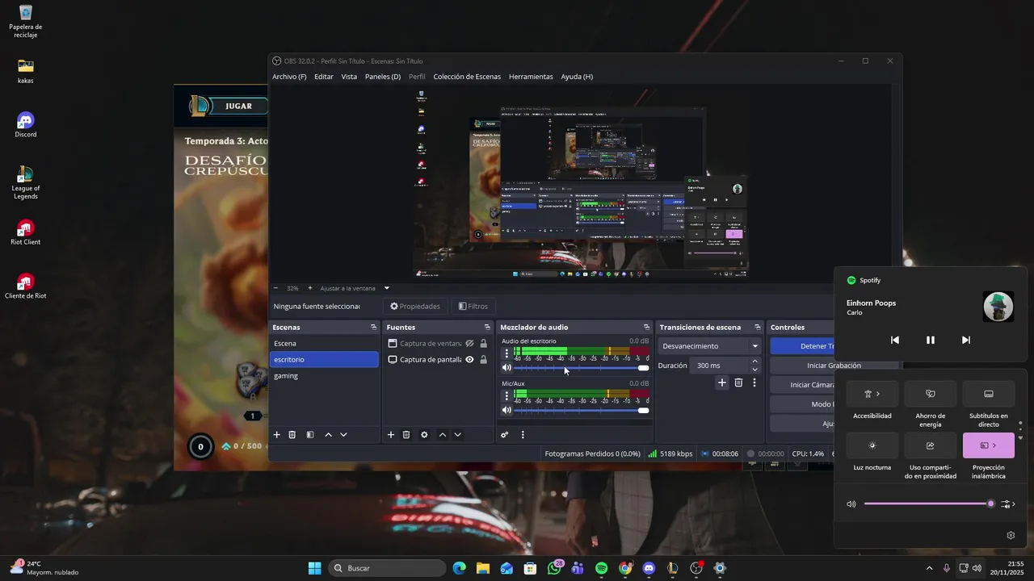The image size is (1034, 581).
Task: Show hidden system tray icons chevron
Action: click(929, 568)
